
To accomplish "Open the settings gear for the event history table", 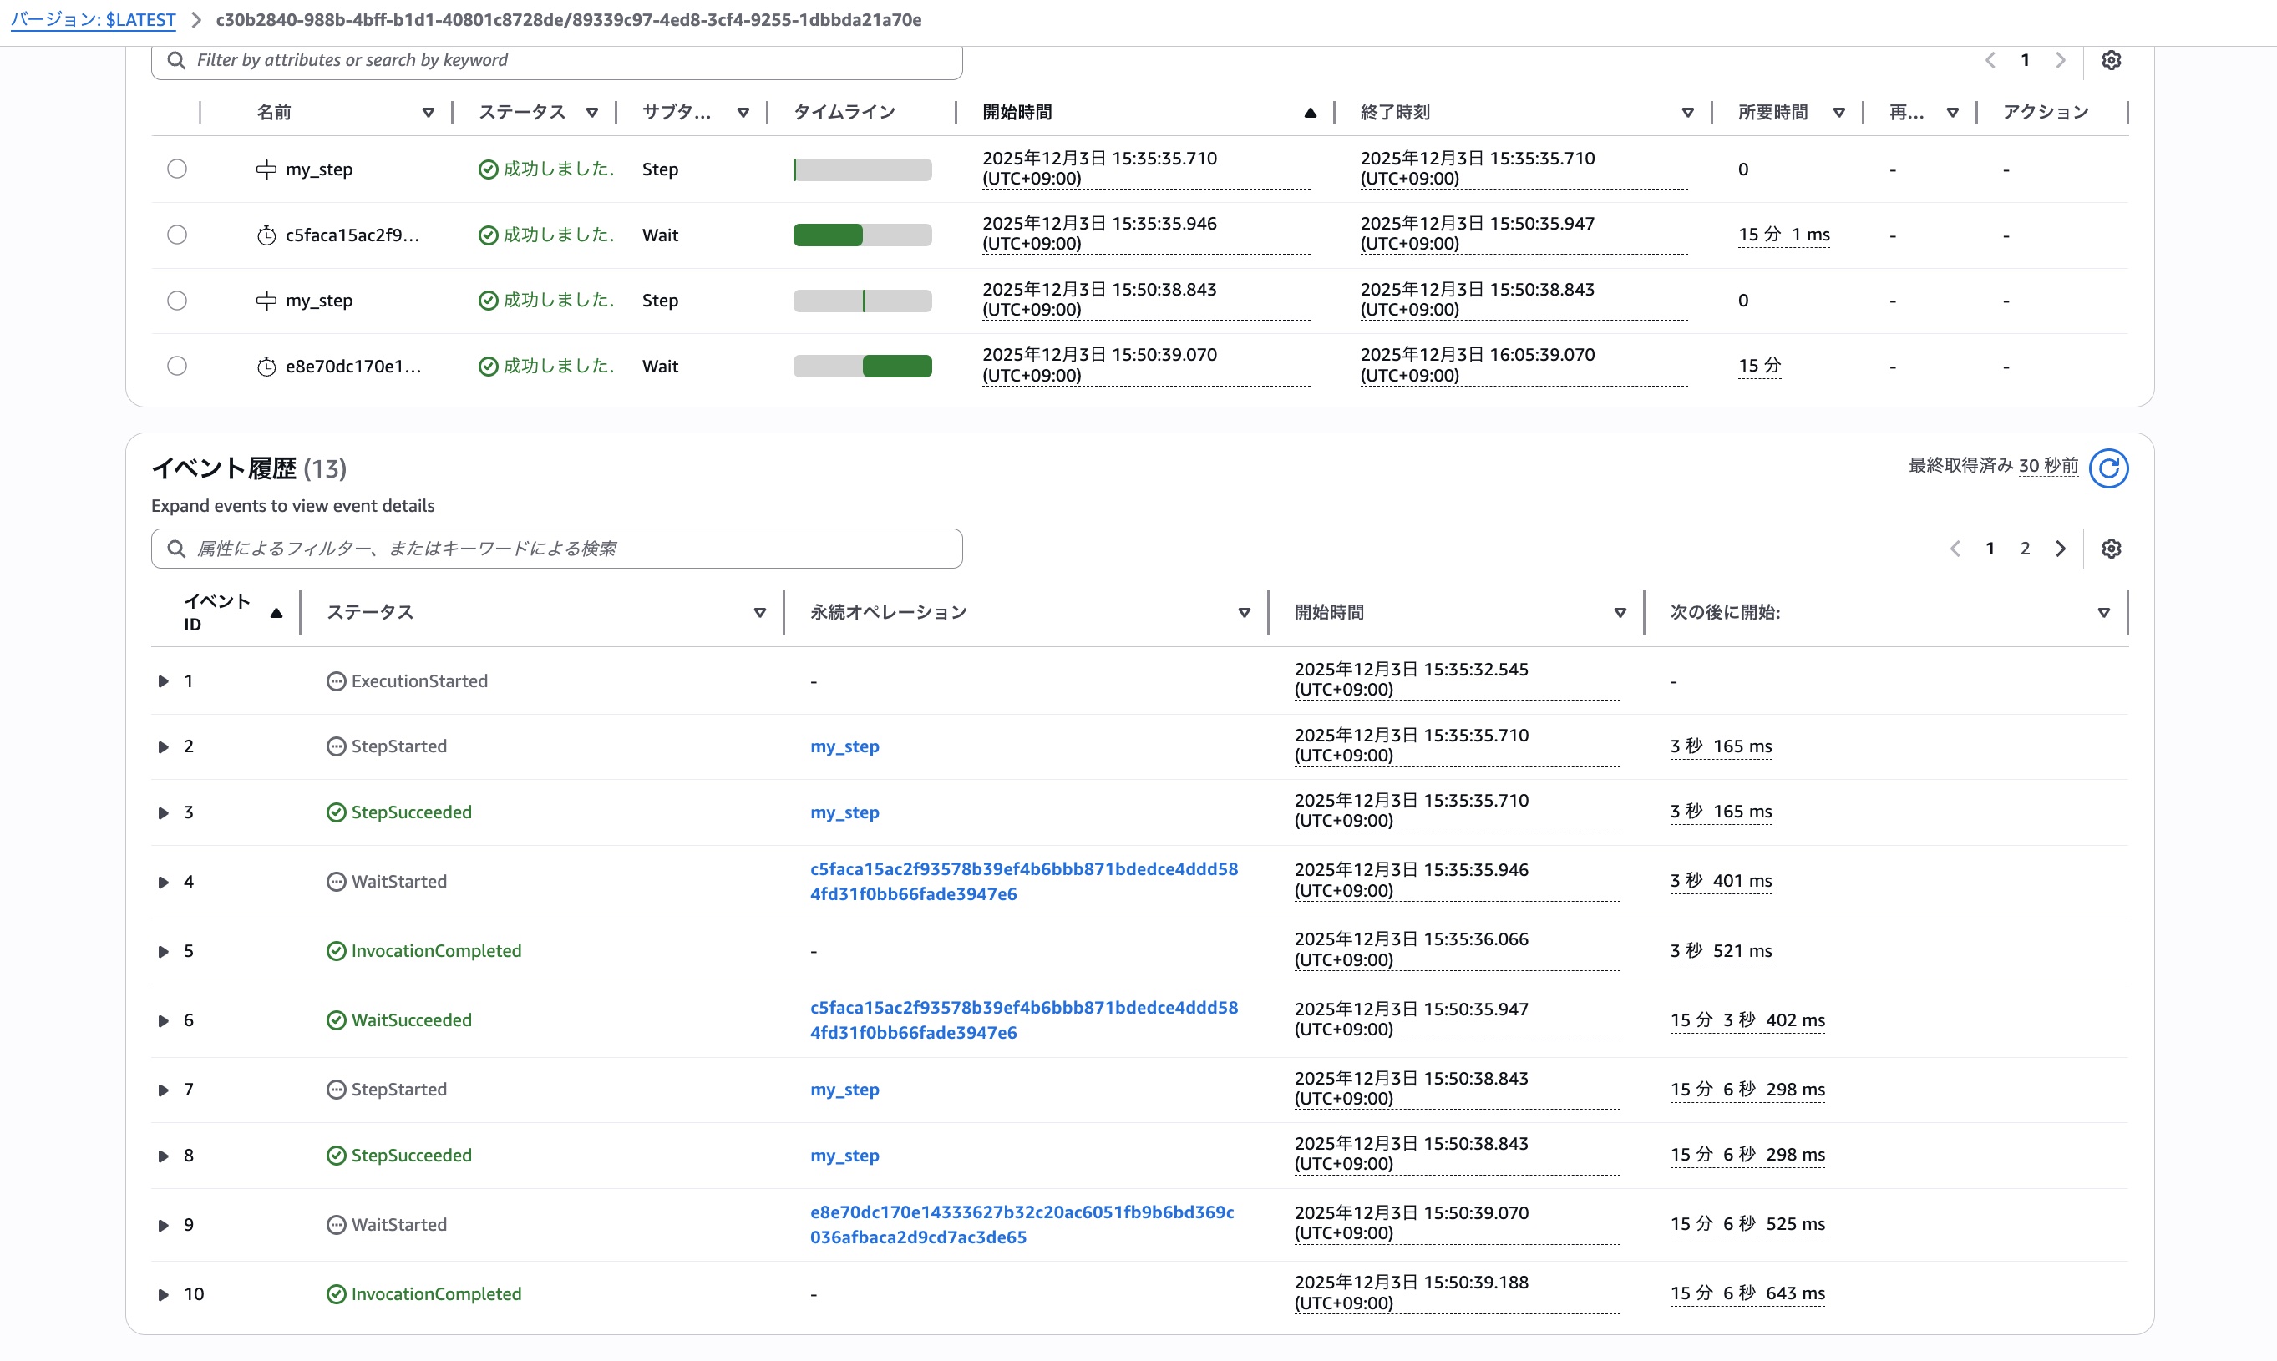I will [x=2112, y=548].
